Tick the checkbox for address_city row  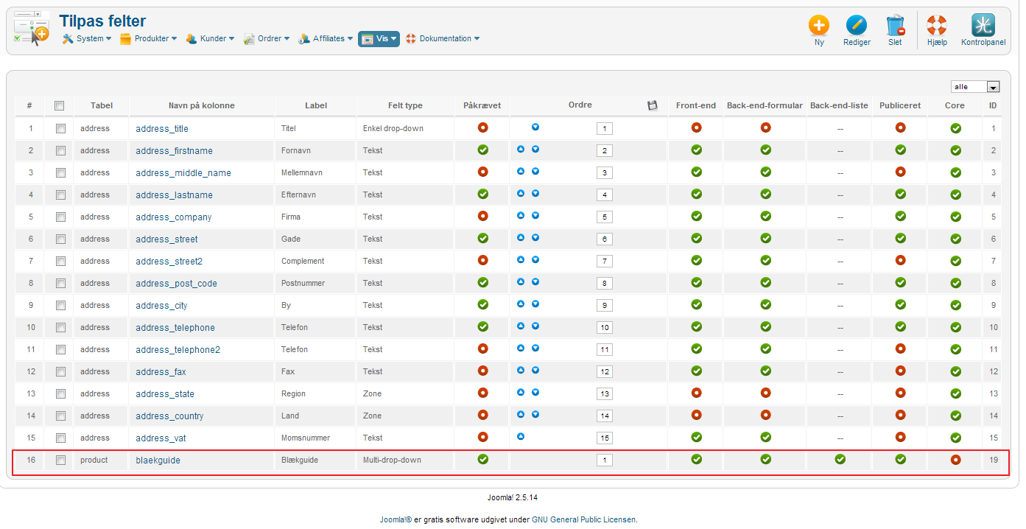60,306
